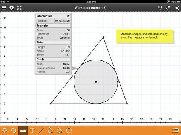Collapse the Triangle measurements section
Image resolution: width=181 pixels, height=135 pixels.
point(53,25)
